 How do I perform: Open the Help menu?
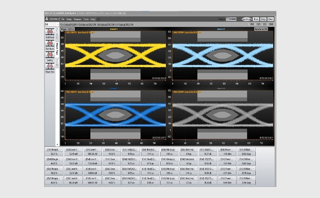92,19
